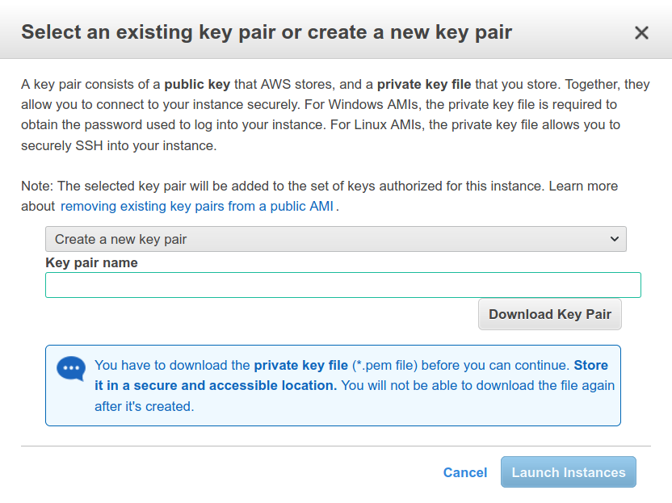Click the "Key pair name" label
The height and width of the screenshot is (503, 672).
91,262
